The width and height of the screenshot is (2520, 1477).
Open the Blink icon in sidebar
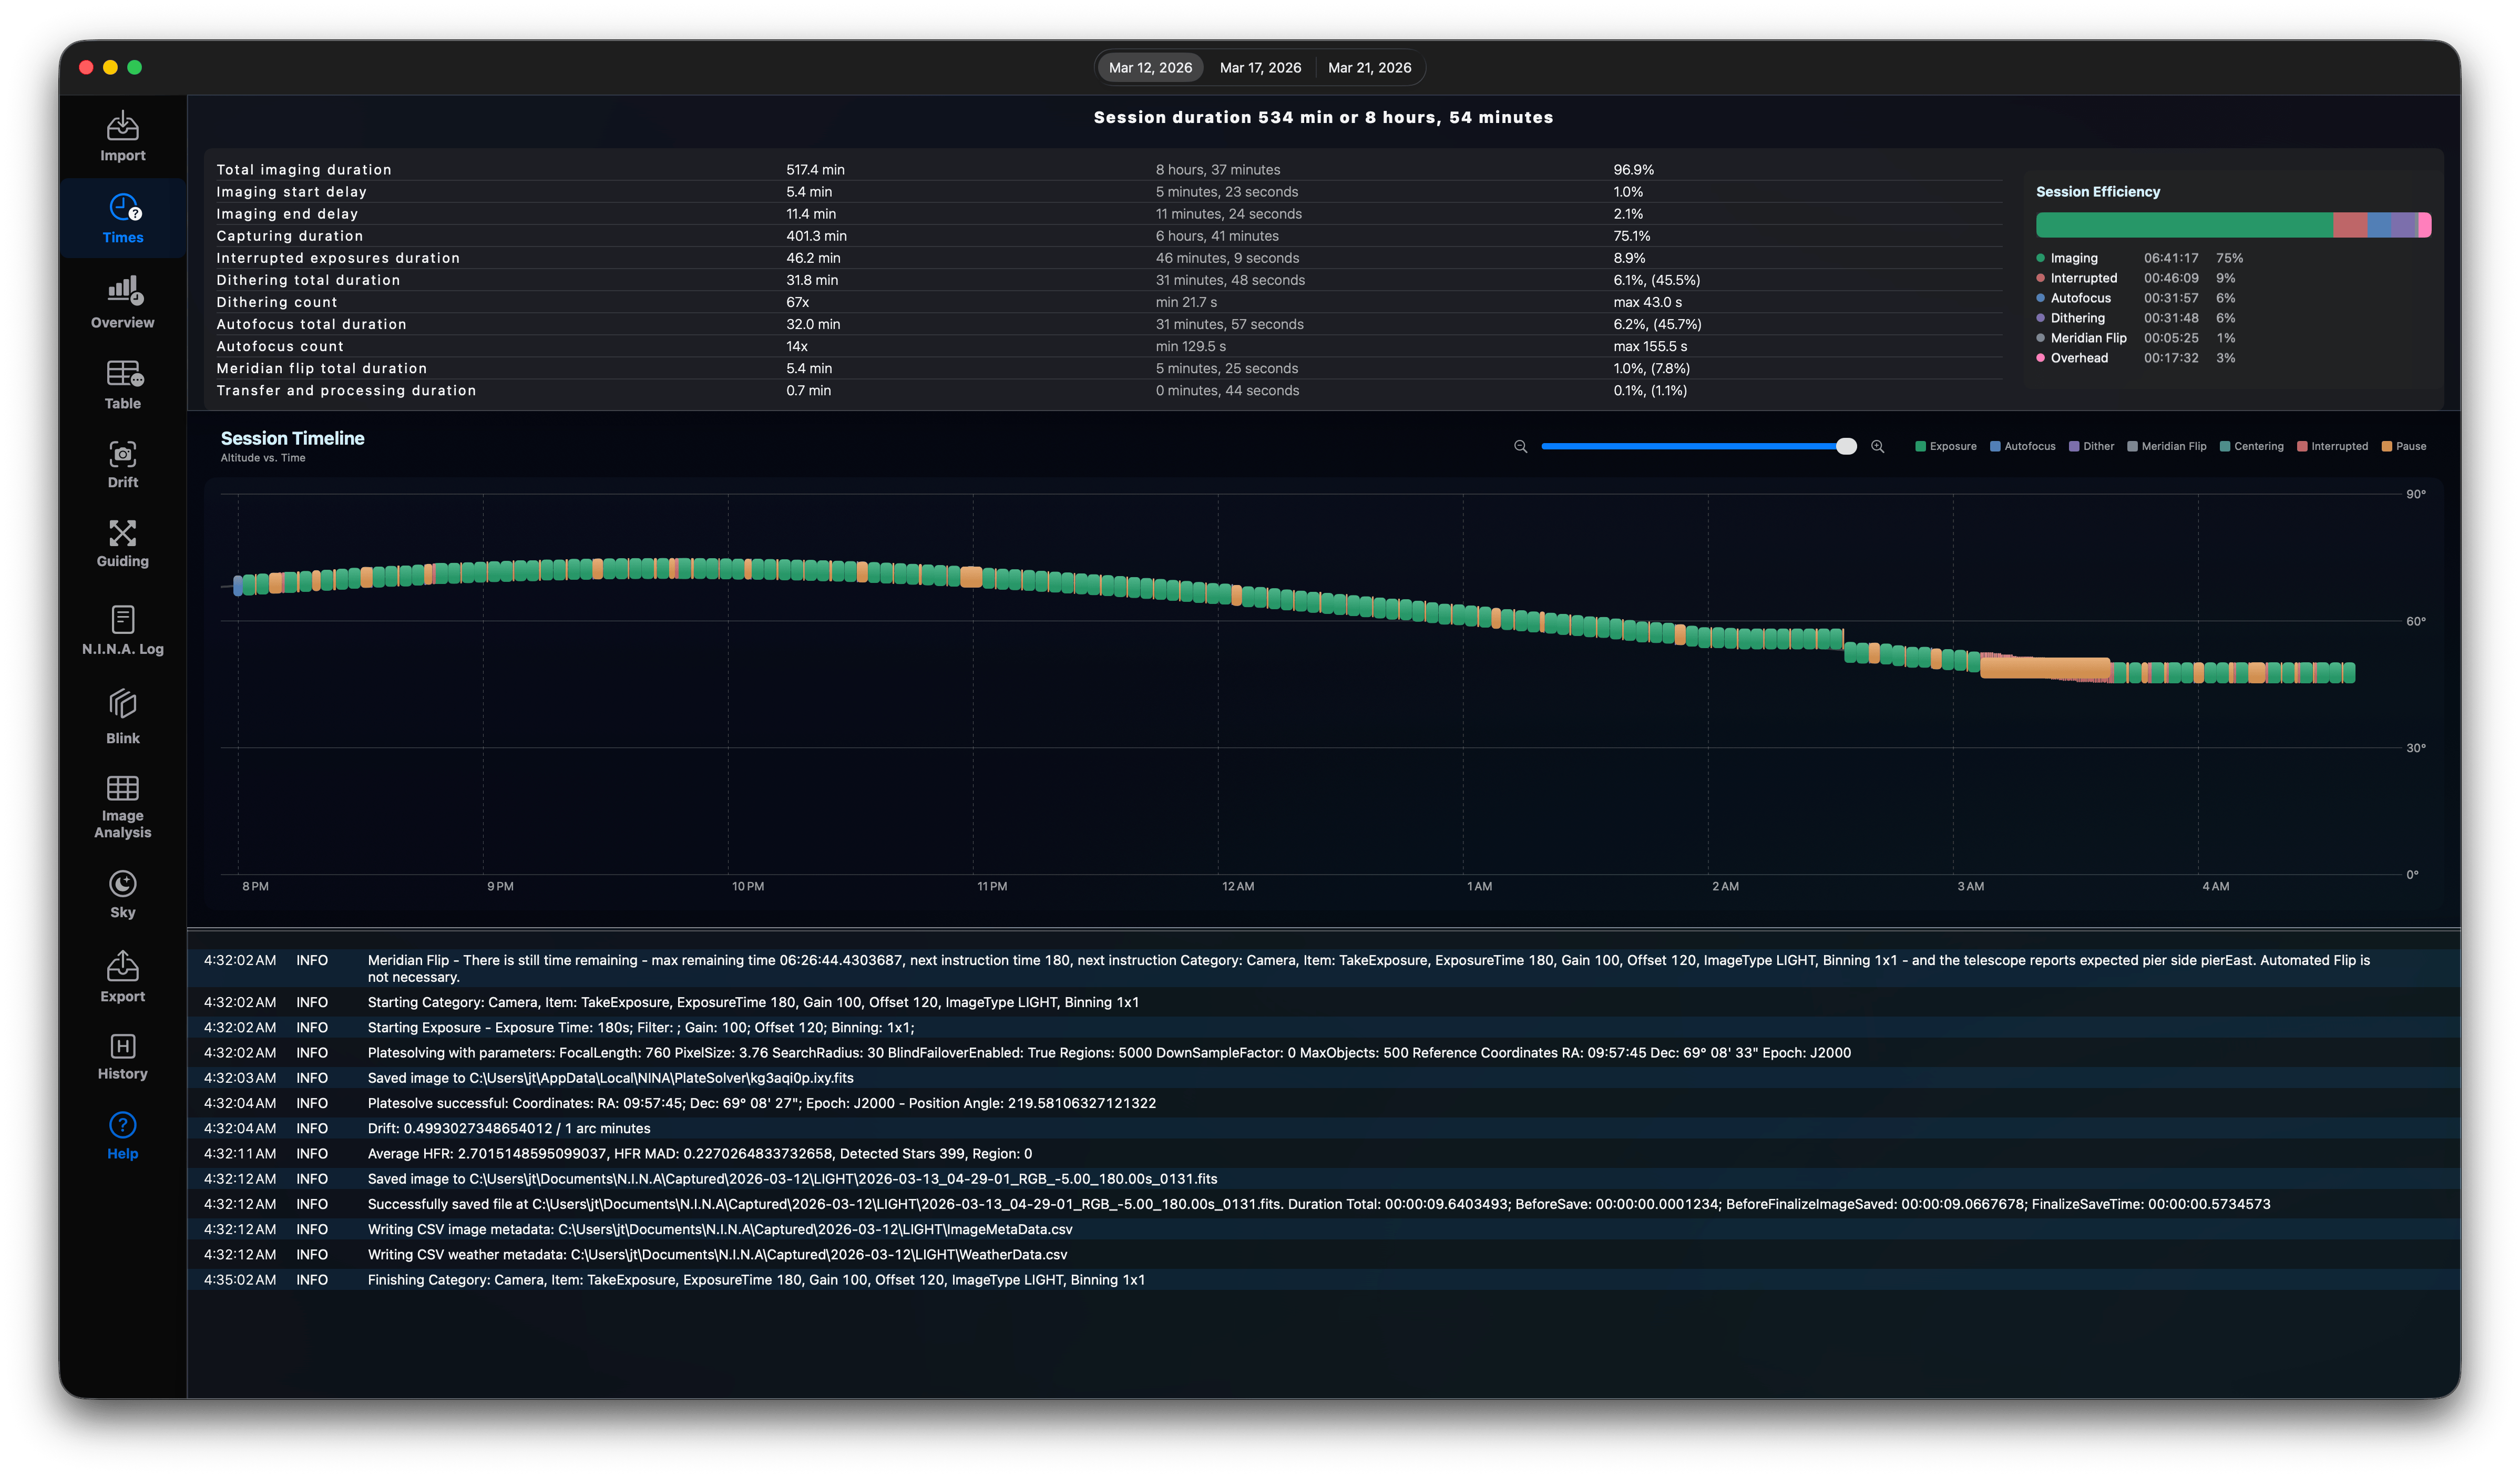[x=122, y=704]
